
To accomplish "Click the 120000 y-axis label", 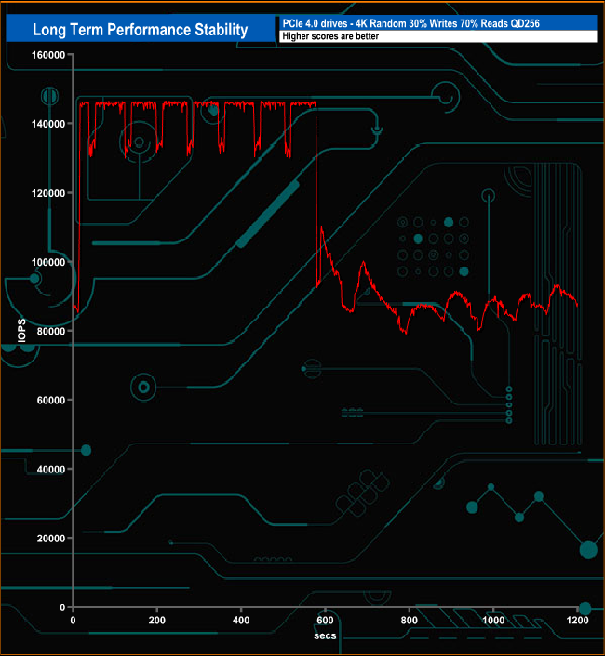I will coord(48,193).
